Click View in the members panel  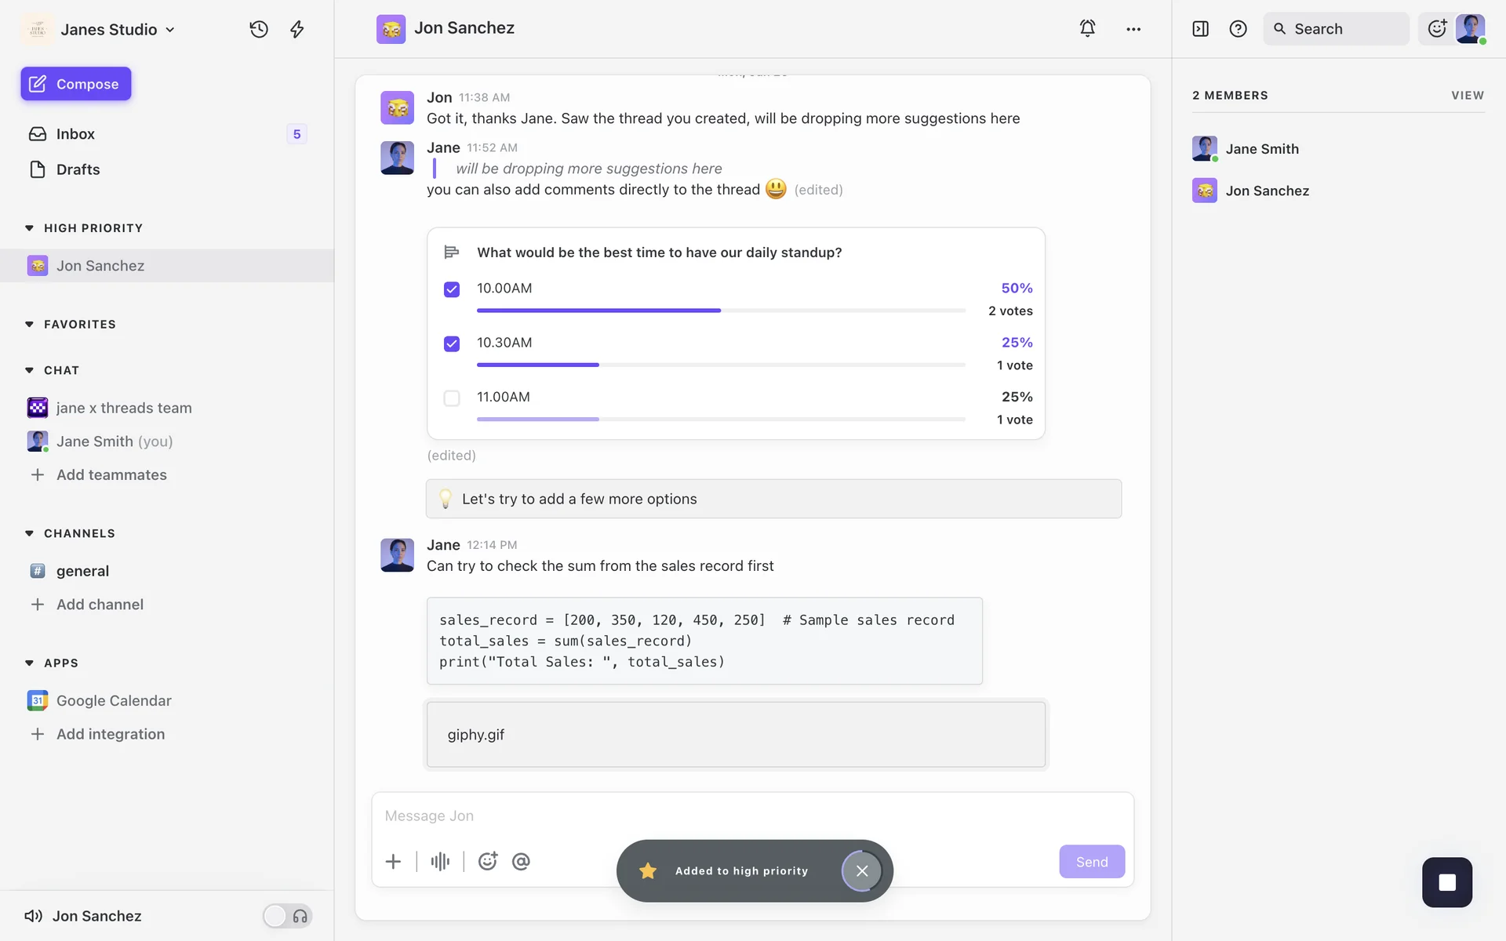click(x=1467, y=95)
